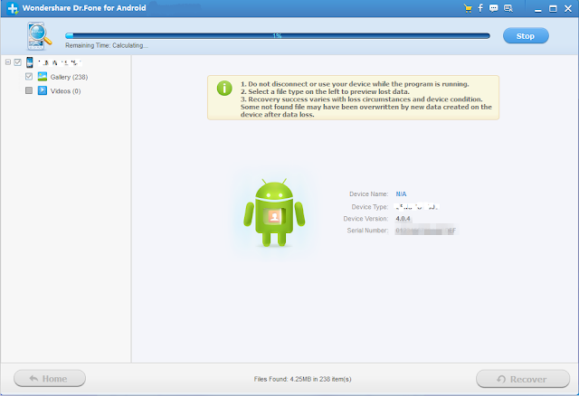Check the Videos checkbox
This screenshot has height=396, width=579.
(29, 90)
